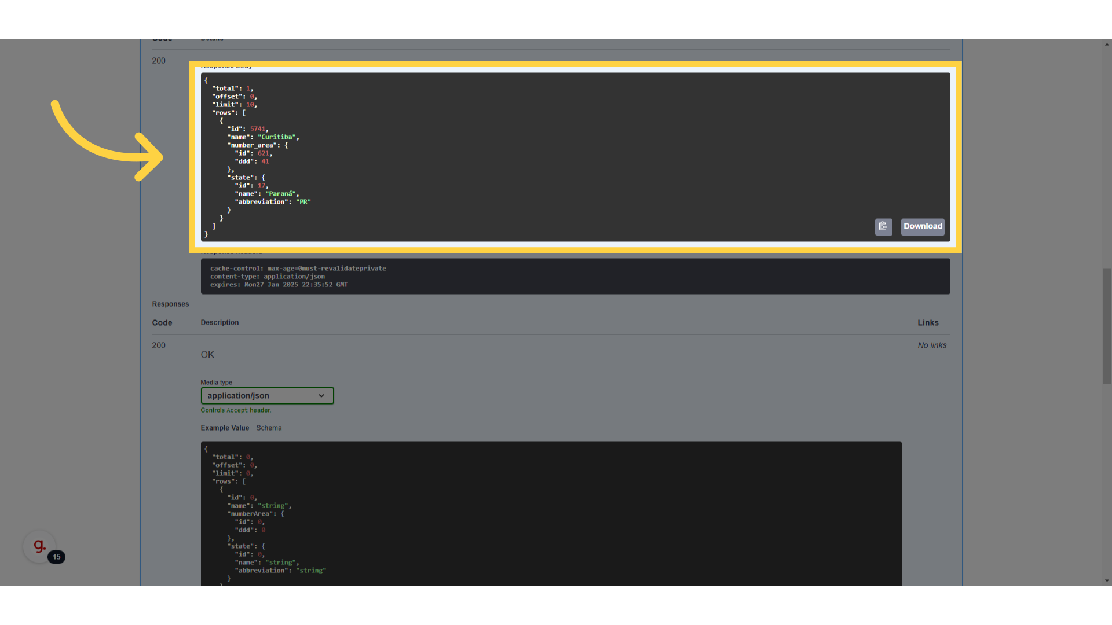Click the "limit": 10 line in response
The width and height of the screenshot is (1112, 625).
point(234,105)
